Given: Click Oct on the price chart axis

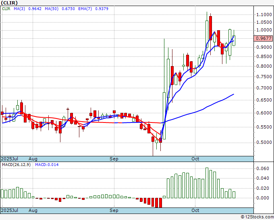Looking at the screenshot, I should click(x=195, y=159).
